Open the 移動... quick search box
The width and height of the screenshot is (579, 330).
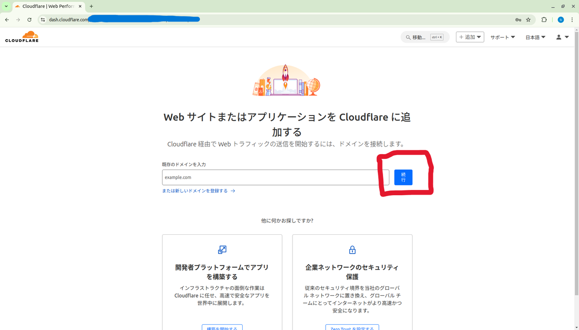pos(425,37)
